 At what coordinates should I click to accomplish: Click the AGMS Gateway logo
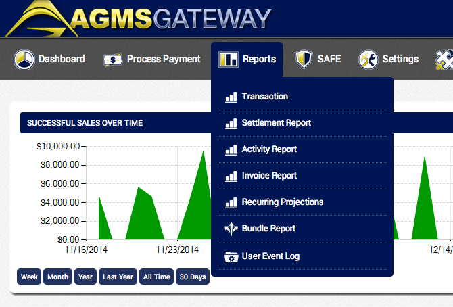click(x=139, y=18)
